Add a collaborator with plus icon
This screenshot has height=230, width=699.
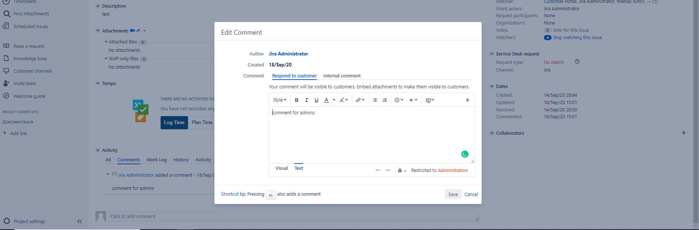684,133
